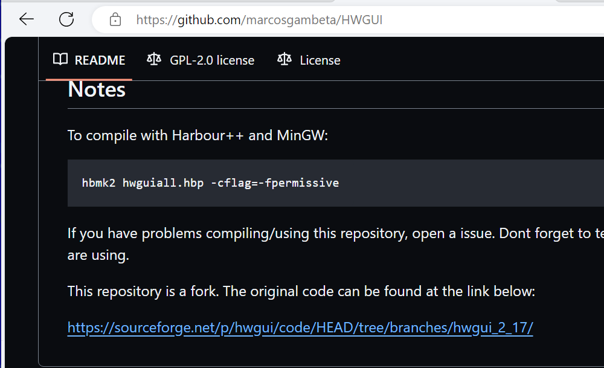The width and height of the screenshot is (604, 368).
Task: Click the scale icon beside GPL-2.0 license
Action: [x=154, y=60]
